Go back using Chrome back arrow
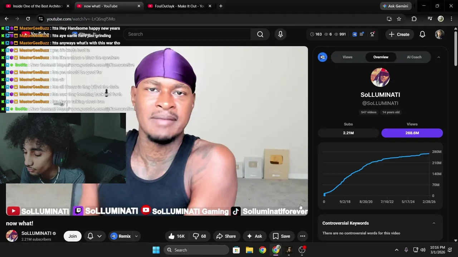Screen dimensions: 458x257 [x=6, y=19]
